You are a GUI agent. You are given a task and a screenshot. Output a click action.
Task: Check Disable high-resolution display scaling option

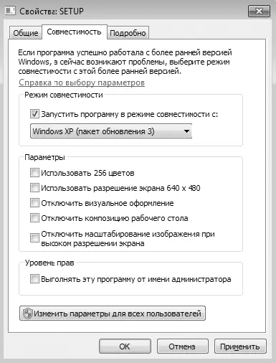(34, 237)
